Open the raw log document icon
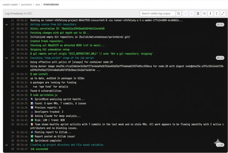Screen dimensions: 228x153 [198, 14]
